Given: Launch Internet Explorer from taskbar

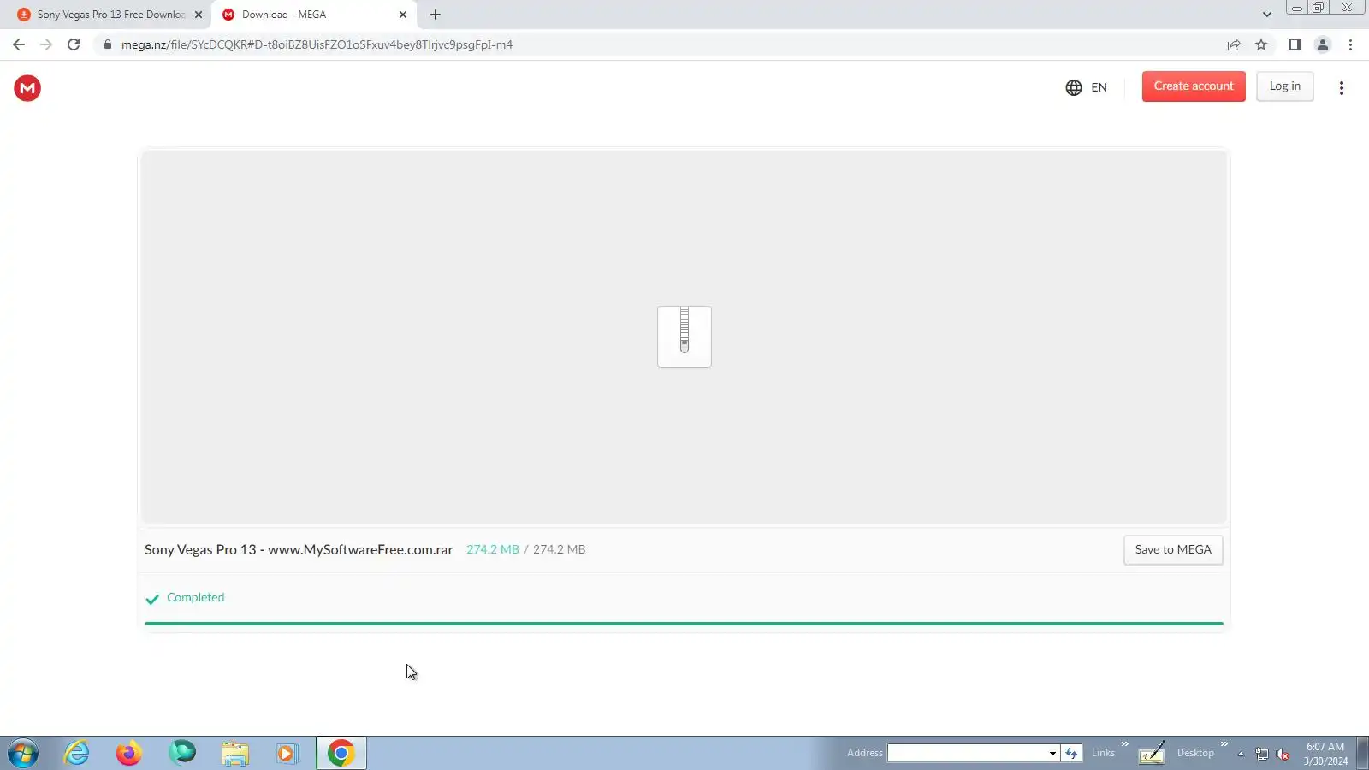Looking at the screenshot, I should (76, 753).
